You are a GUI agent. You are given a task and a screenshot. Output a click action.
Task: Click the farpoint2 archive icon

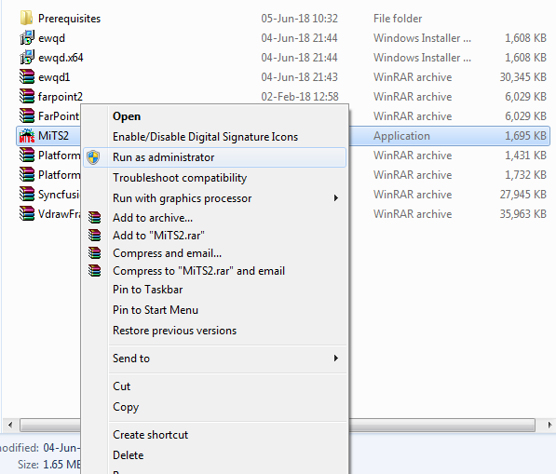[x=27, y=96]
